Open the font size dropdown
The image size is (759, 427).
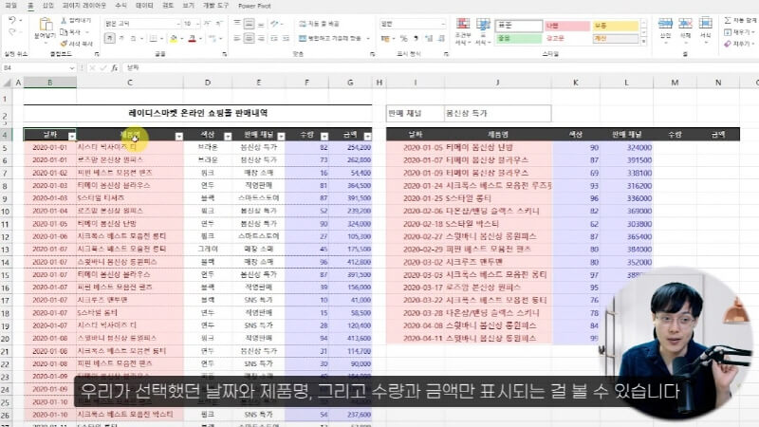(x=197, y=23)
